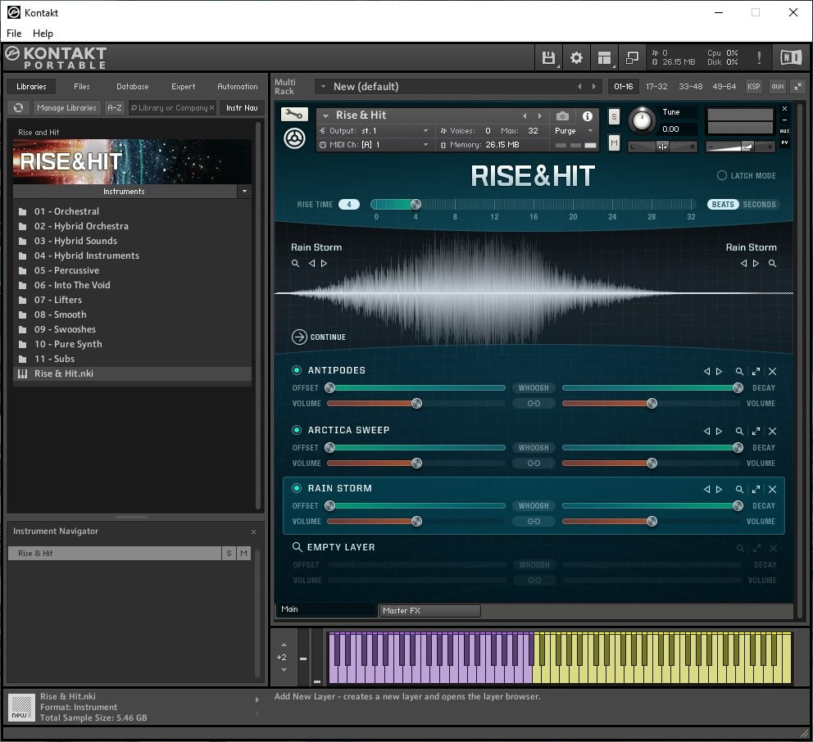Viewport: 813px width, 742px height.
Task: Open Kontakt options gear icon
Action: [576, 57]
